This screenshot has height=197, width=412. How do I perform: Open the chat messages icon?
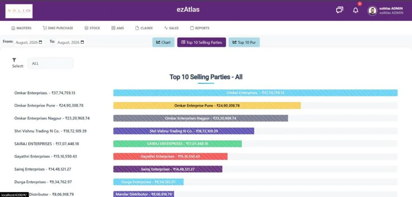pyautogui.click(x=340, y=10)
